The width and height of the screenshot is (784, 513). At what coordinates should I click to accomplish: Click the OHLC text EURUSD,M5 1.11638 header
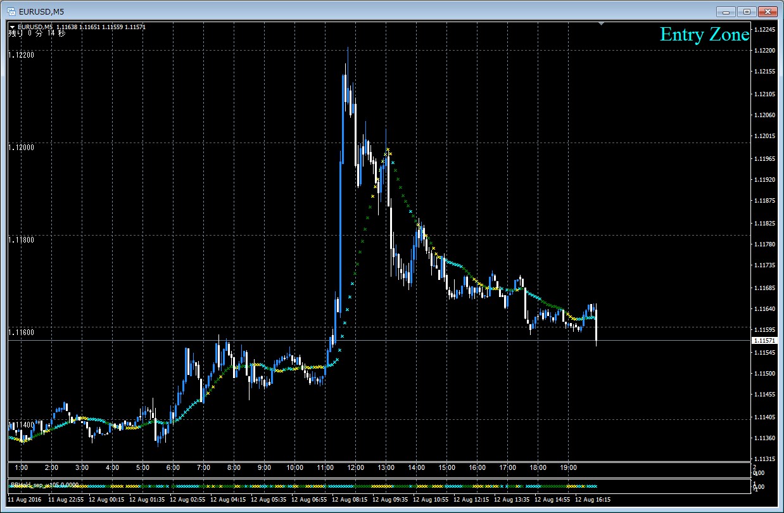[x=81, y=27]
